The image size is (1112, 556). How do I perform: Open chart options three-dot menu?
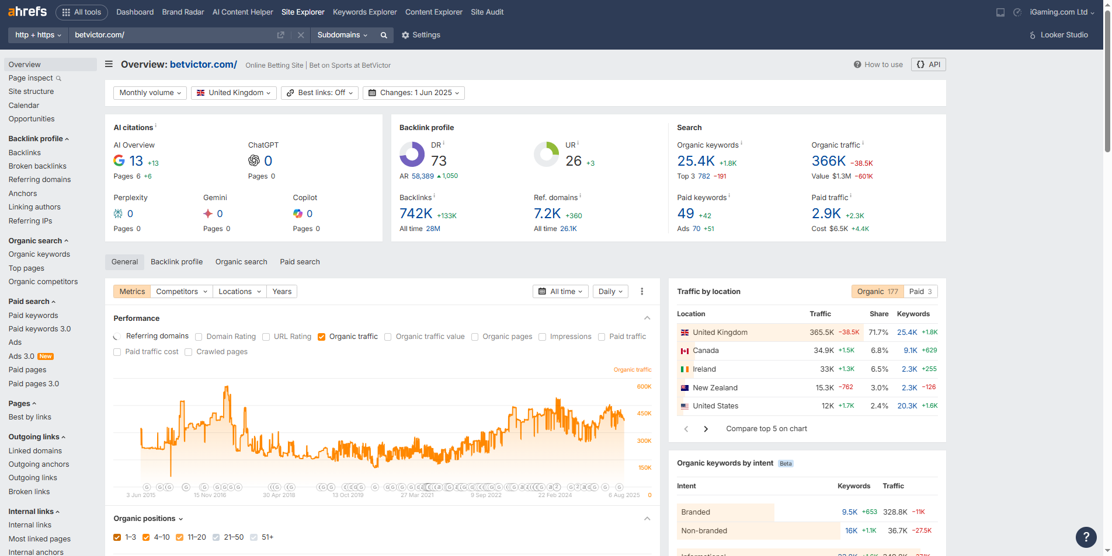point(642,292)
